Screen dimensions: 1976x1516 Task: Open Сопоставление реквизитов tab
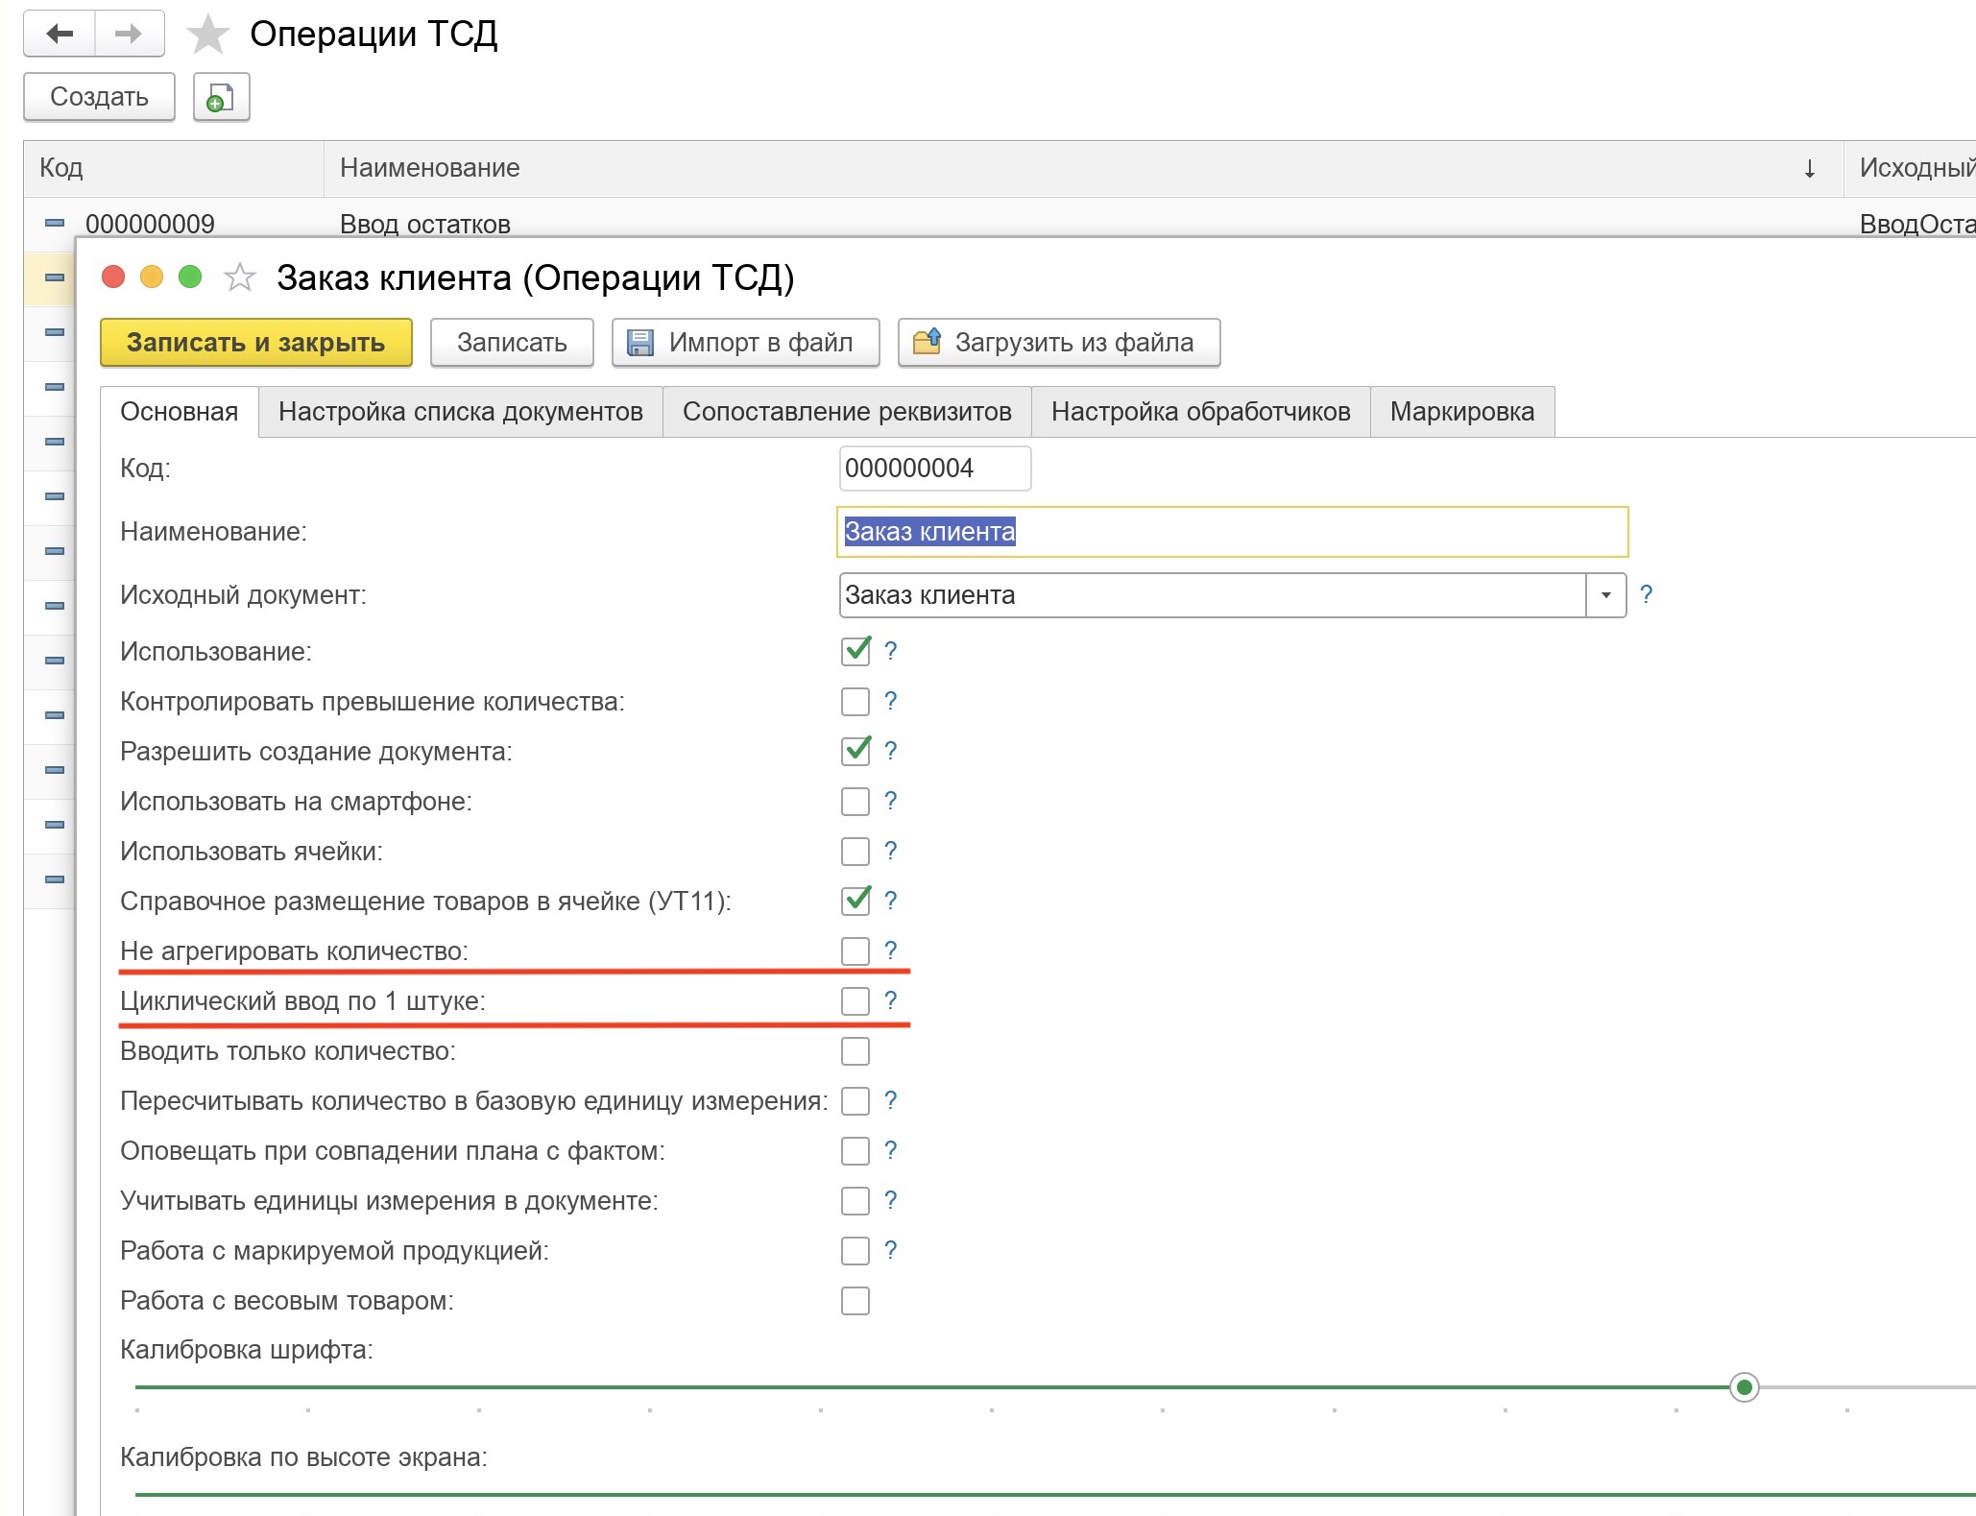tap(847, 412)
